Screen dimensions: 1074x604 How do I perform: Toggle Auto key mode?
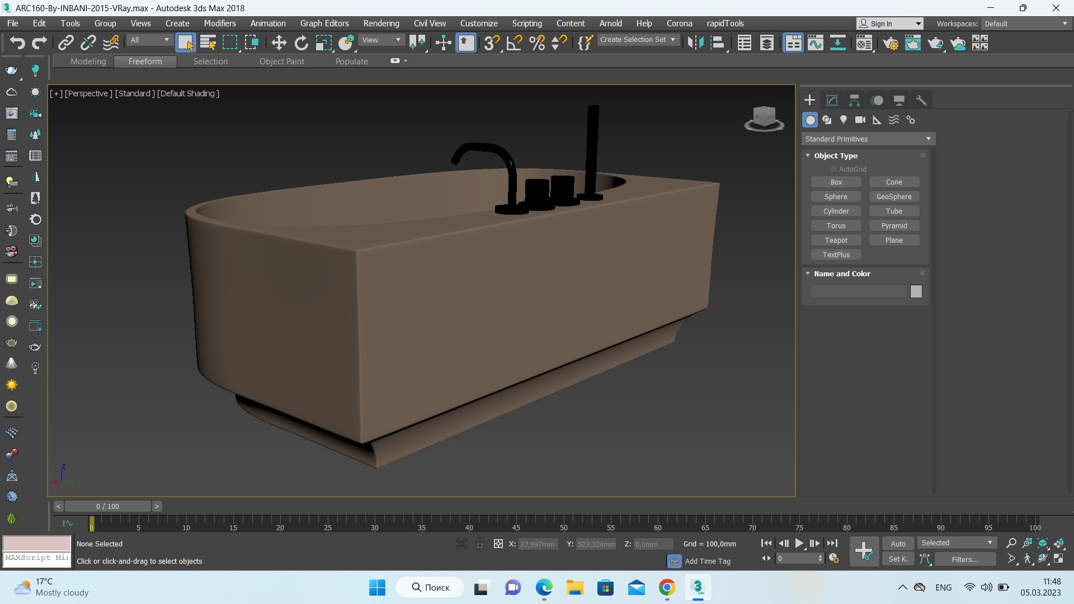click(898, 544)
